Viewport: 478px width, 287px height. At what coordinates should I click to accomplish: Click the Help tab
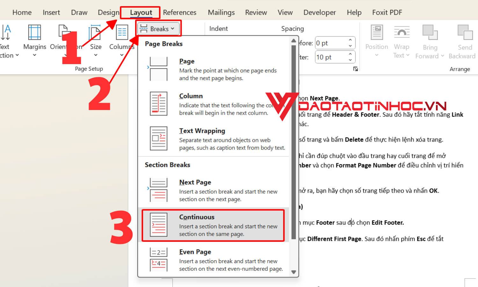click(354, 12)
